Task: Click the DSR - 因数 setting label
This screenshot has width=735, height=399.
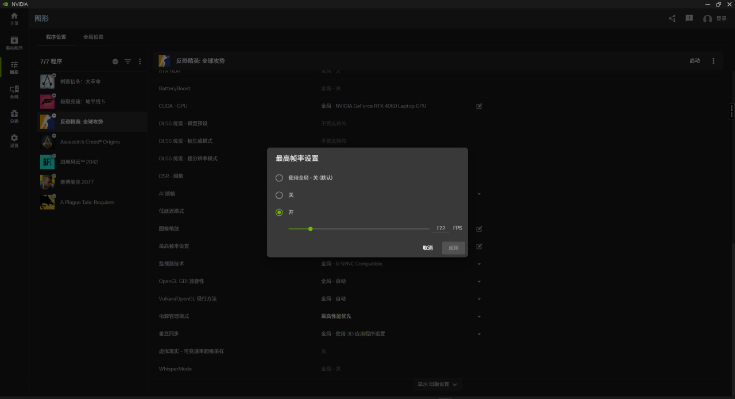Action: 171,176
